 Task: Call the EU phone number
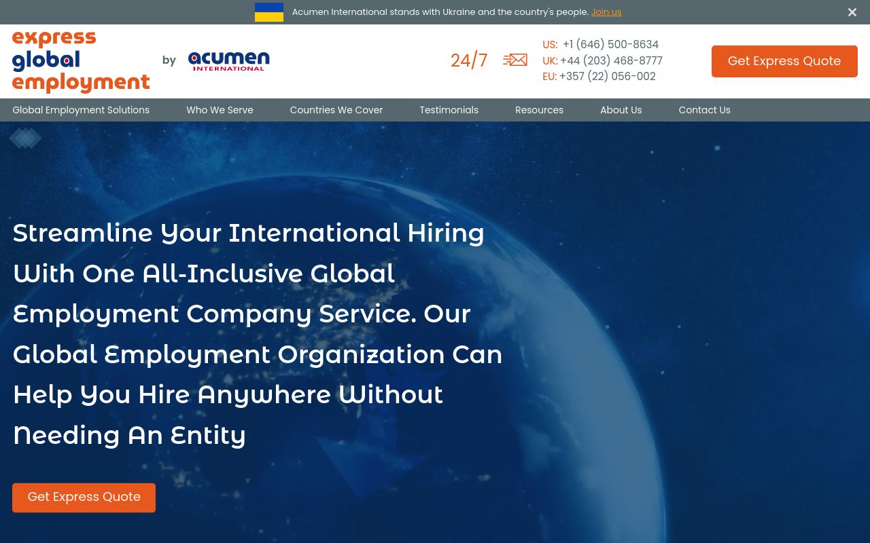coord(607,76)
